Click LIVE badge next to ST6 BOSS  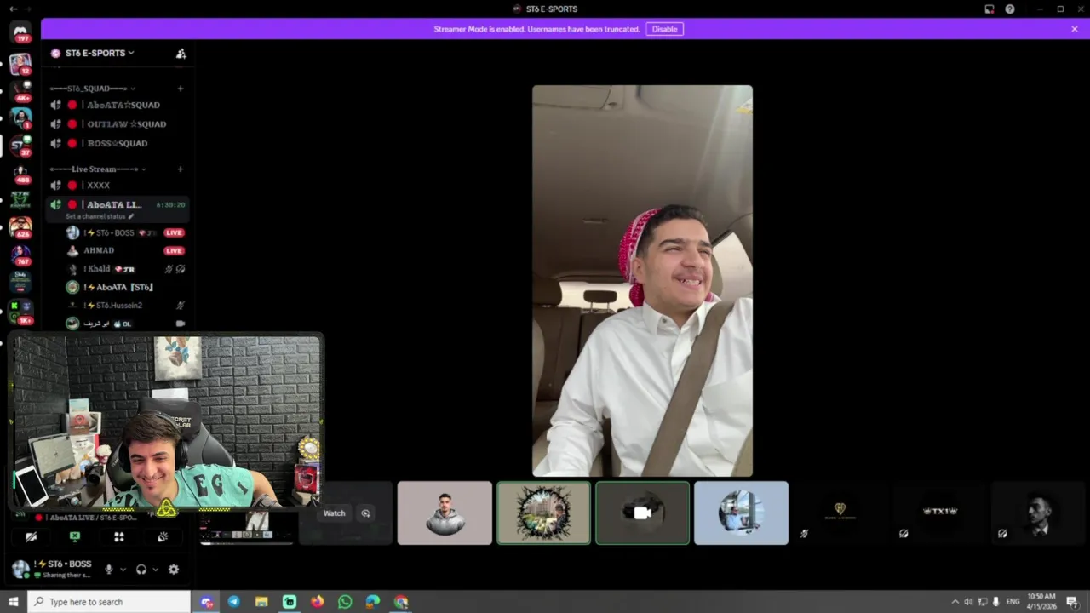pyautogui.click(x=174, y=232)
